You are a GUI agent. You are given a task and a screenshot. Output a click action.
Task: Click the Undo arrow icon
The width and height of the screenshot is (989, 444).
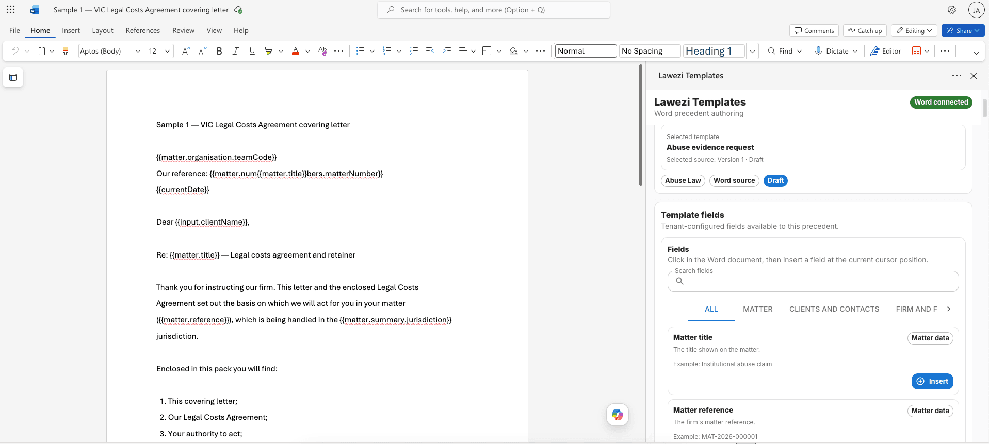coord(15,51)
